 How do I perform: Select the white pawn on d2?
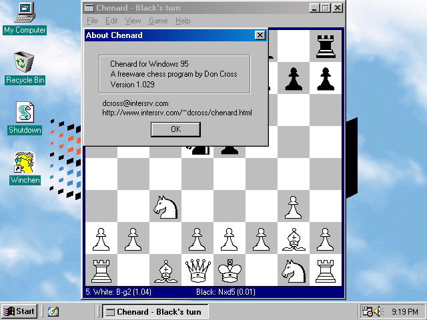click(197, 239)
